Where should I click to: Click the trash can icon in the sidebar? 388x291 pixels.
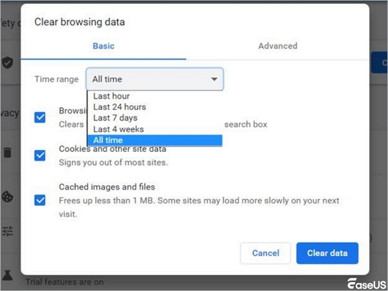click(8, 153)
